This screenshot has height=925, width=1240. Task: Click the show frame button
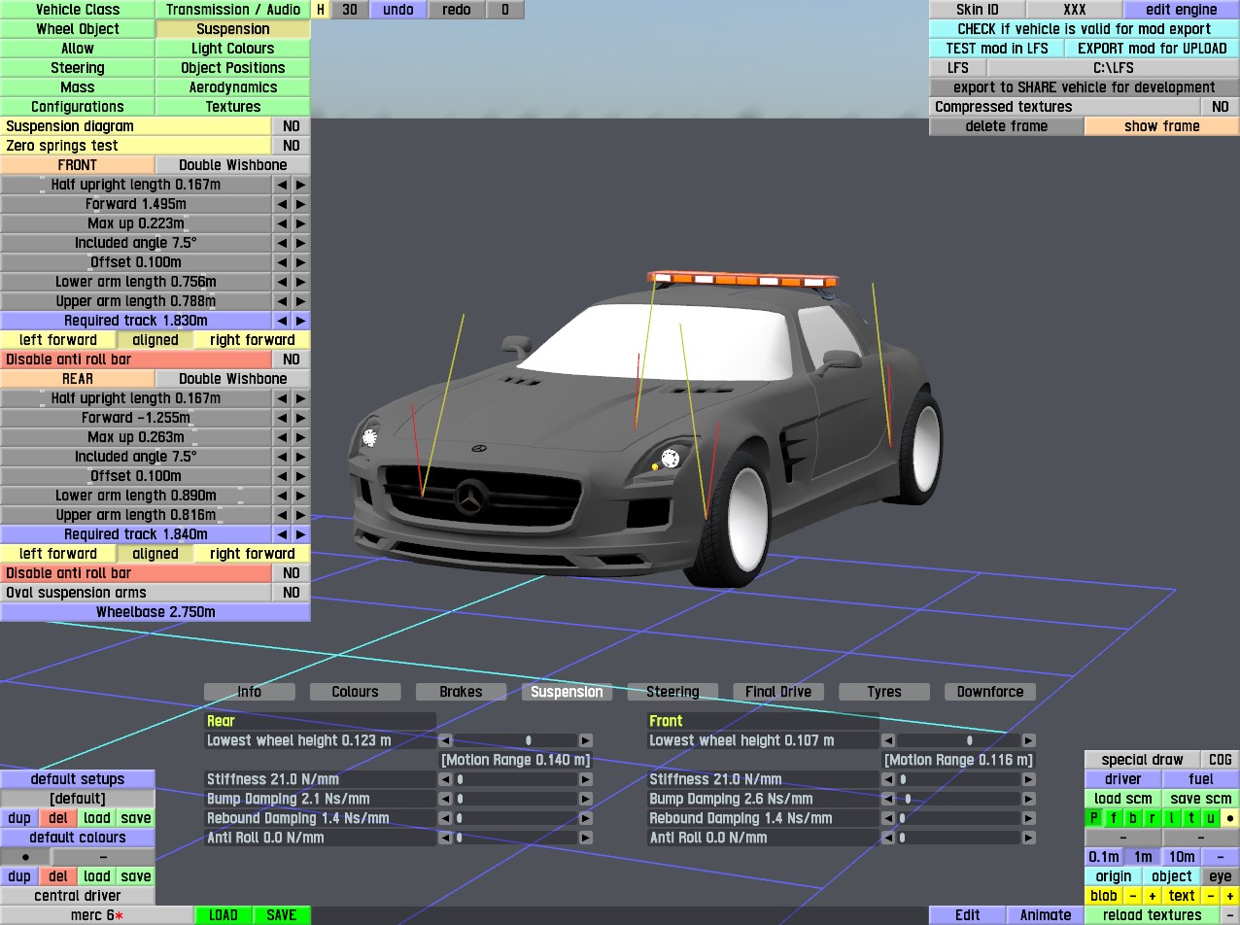(1161, 126)
